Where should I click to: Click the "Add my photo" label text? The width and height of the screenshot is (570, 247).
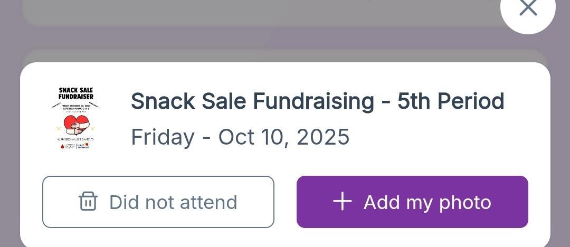(427, 202)
